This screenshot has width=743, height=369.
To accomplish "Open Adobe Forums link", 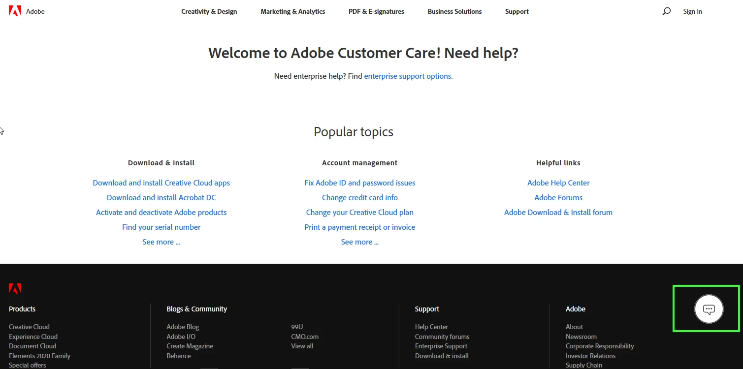I will coord(558,197).
